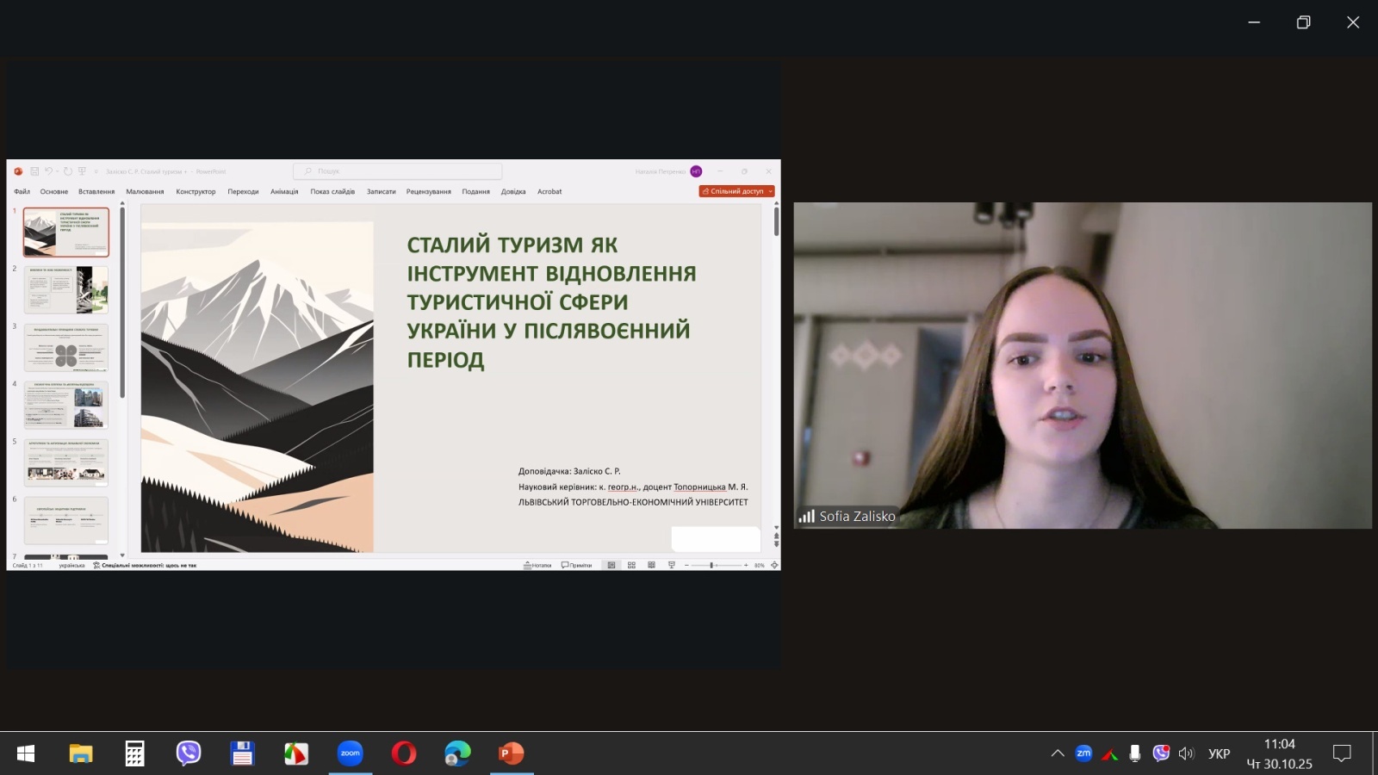Image resolution: width=1378 pixels, height=775 pixels.
Task: Select slide 3 thumbnail in the slide panel
Action: pos(66,347)
